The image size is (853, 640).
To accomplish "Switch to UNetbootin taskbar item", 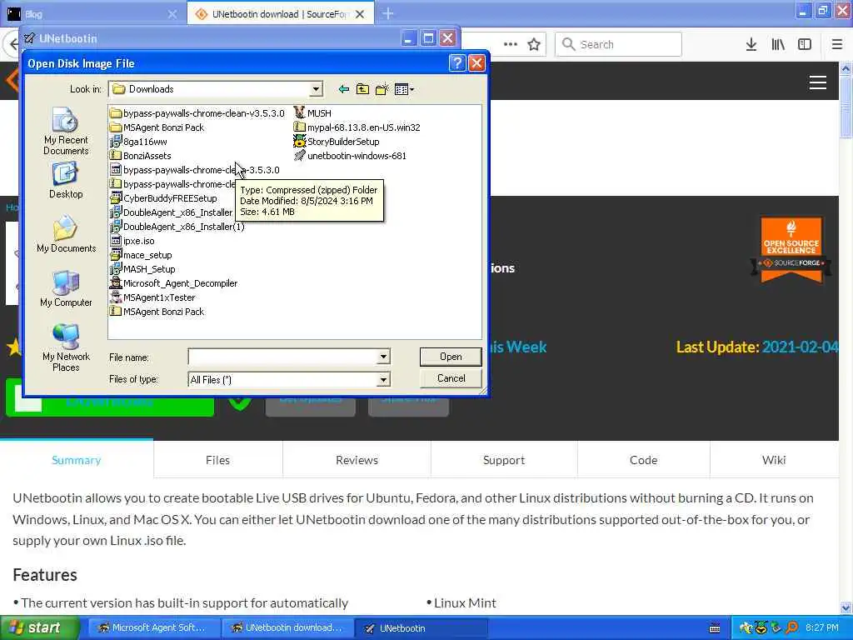I will coord(422,628).
